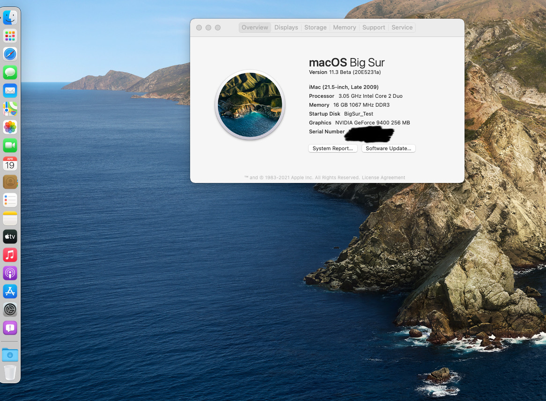Open Reminders app in the dock

pos(10,200)
